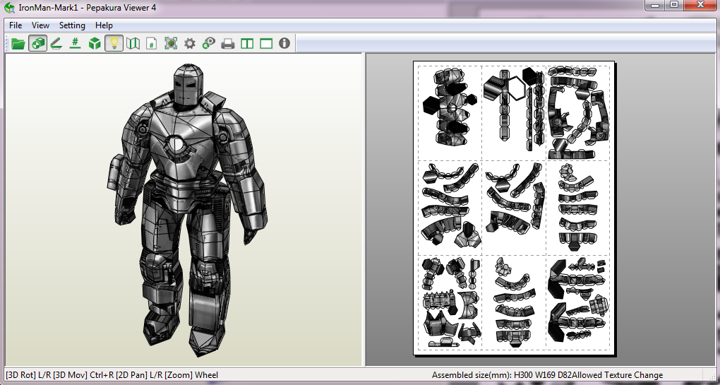Select the top-right pattern page in 2D view

pyautogui.click(x=577, y=112)
